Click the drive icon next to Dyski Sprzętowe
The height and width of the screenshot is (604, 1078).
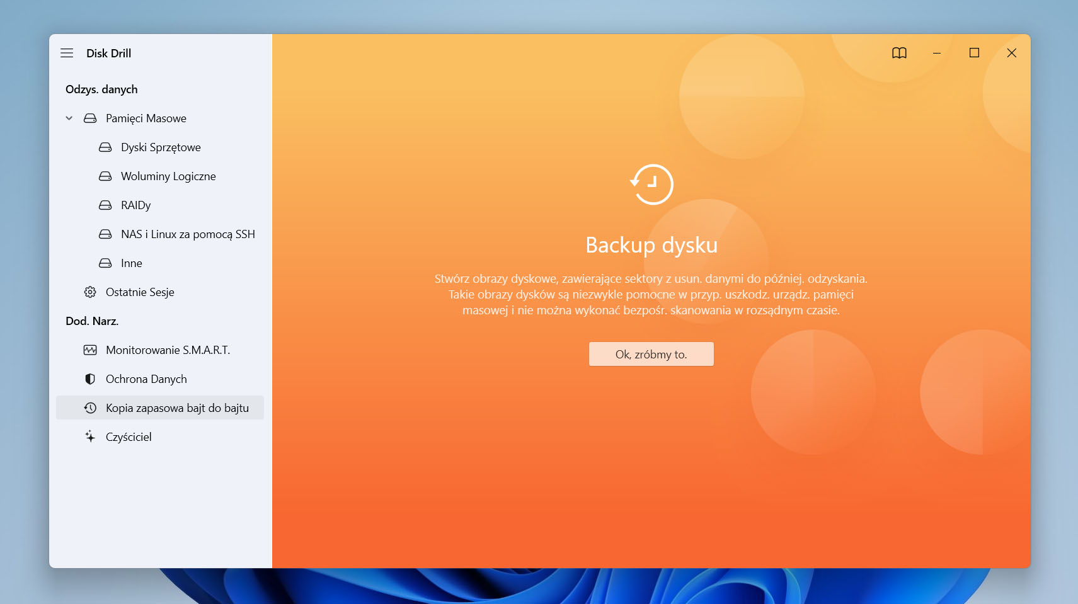105,147
